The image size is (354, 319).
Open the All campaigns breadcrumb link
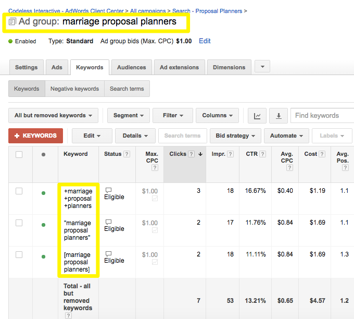click(148, 10)
